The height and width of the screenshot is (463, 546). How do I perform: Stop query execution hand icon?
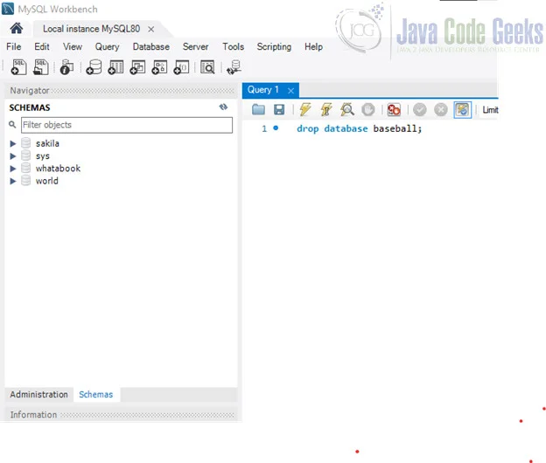(368, 110)
